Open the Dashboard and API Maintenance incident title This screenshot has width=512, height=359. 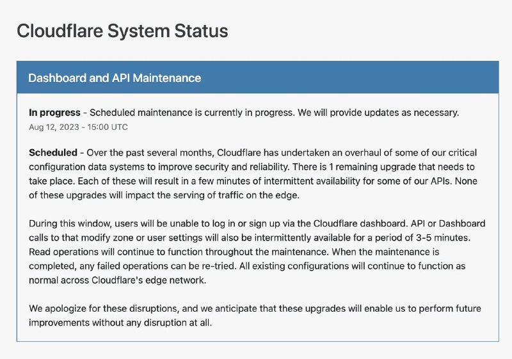click(x=115, y=78)
